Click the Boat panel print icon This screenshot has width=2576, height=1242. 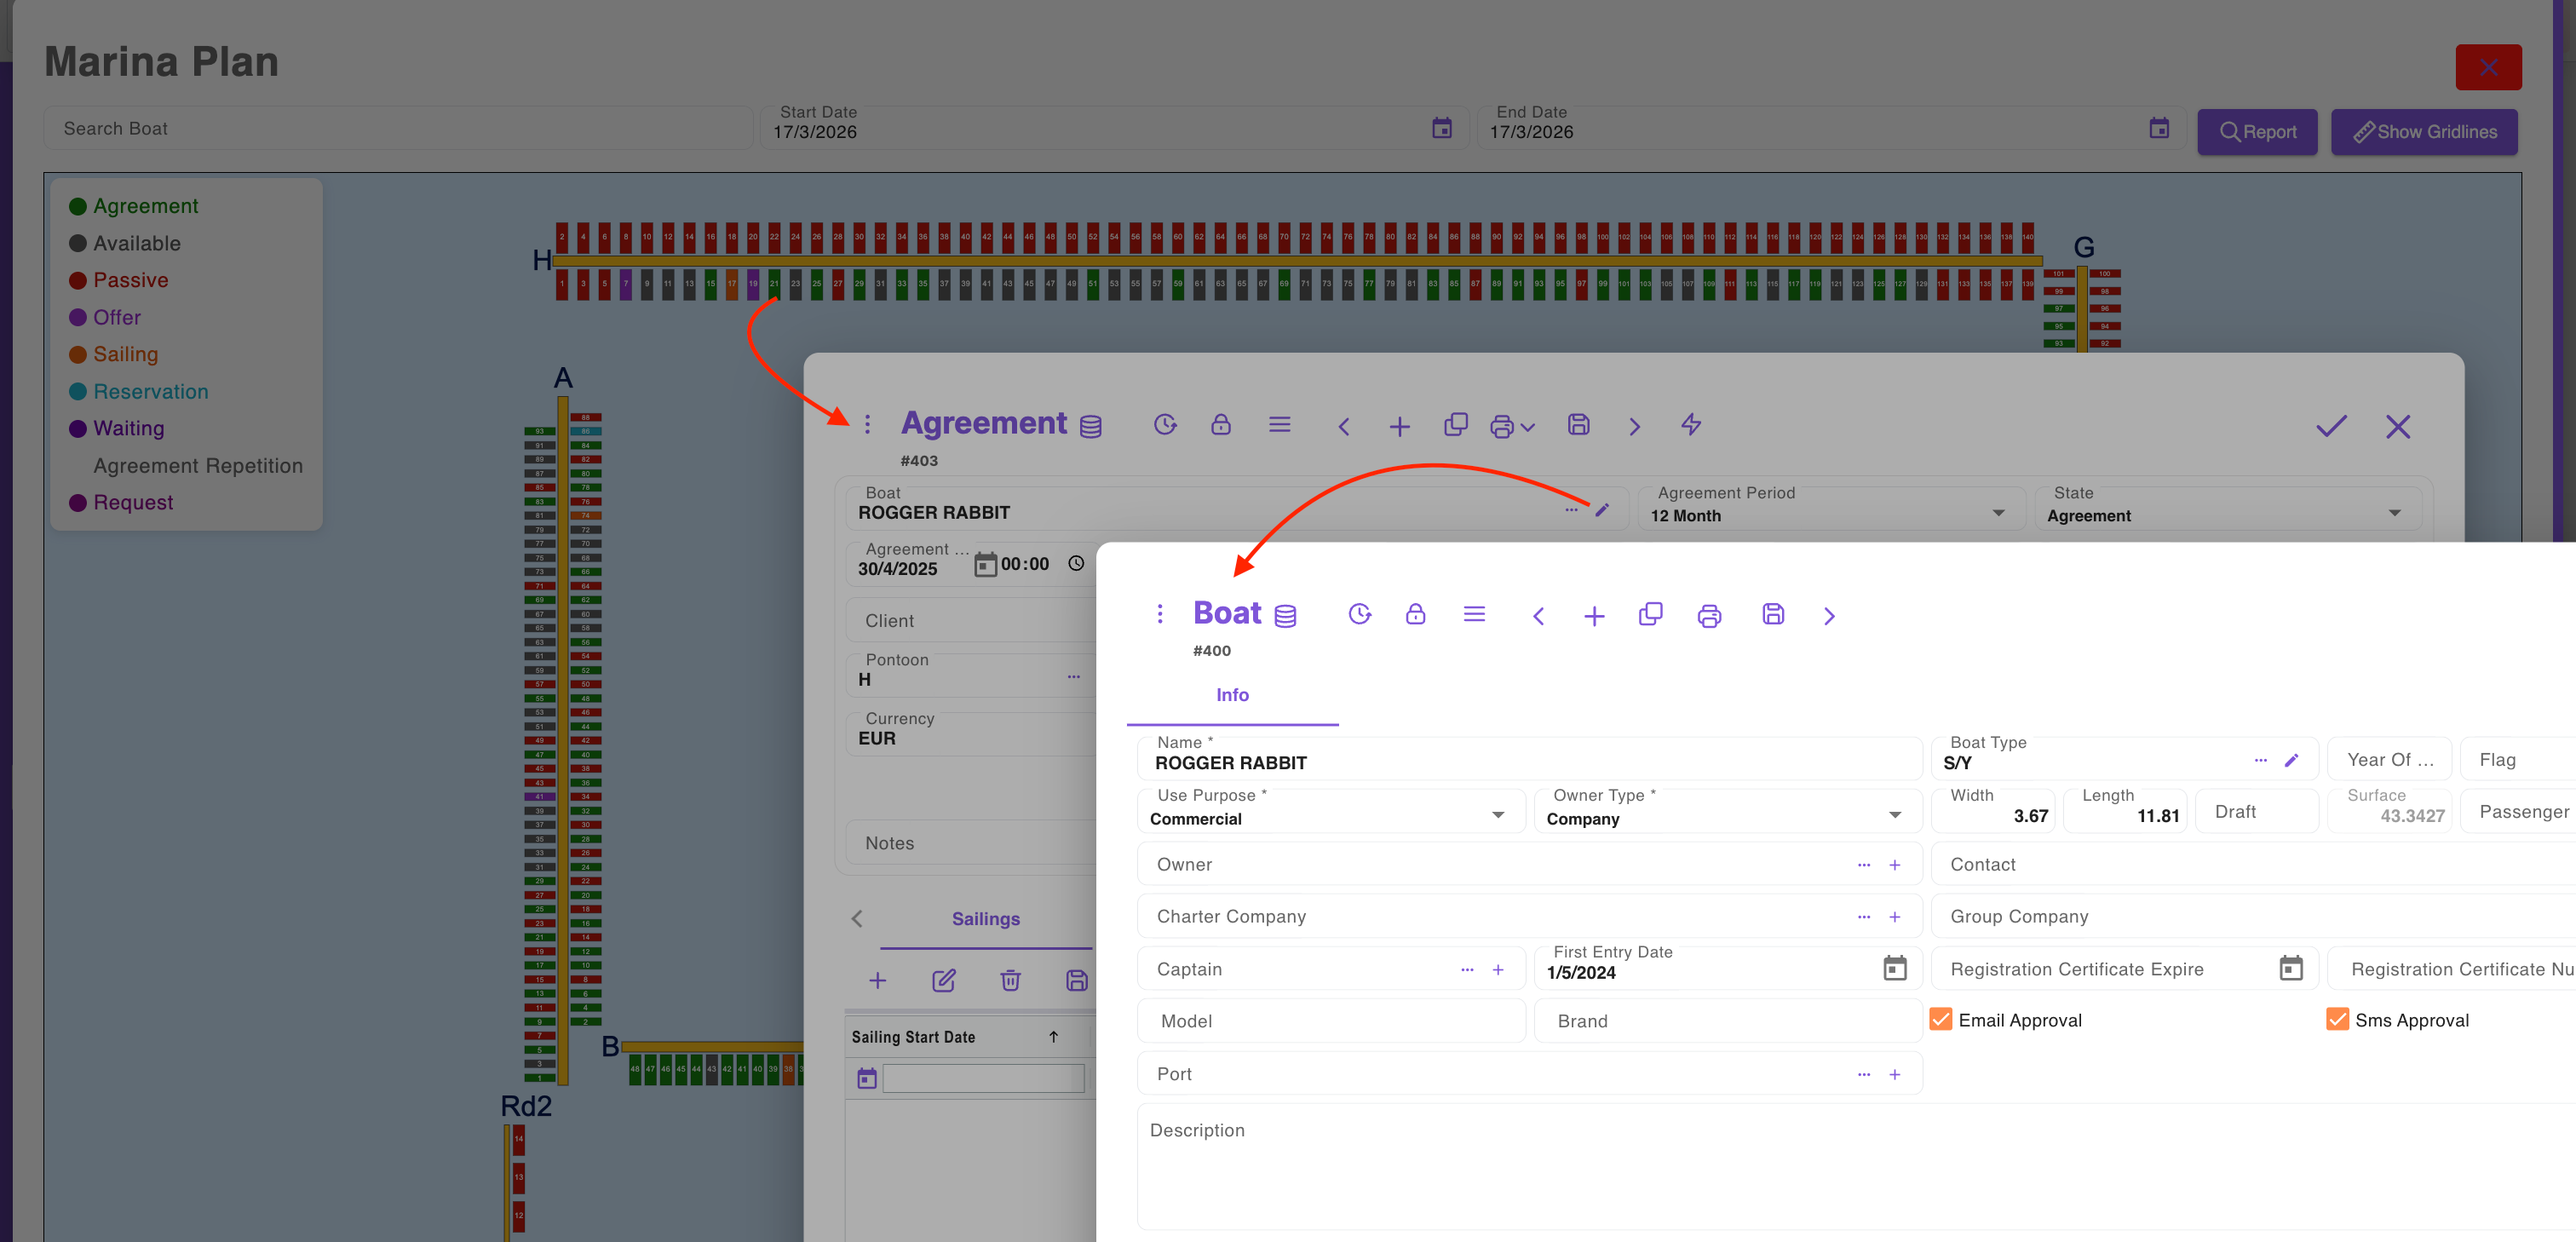[x=1709, y=615]
